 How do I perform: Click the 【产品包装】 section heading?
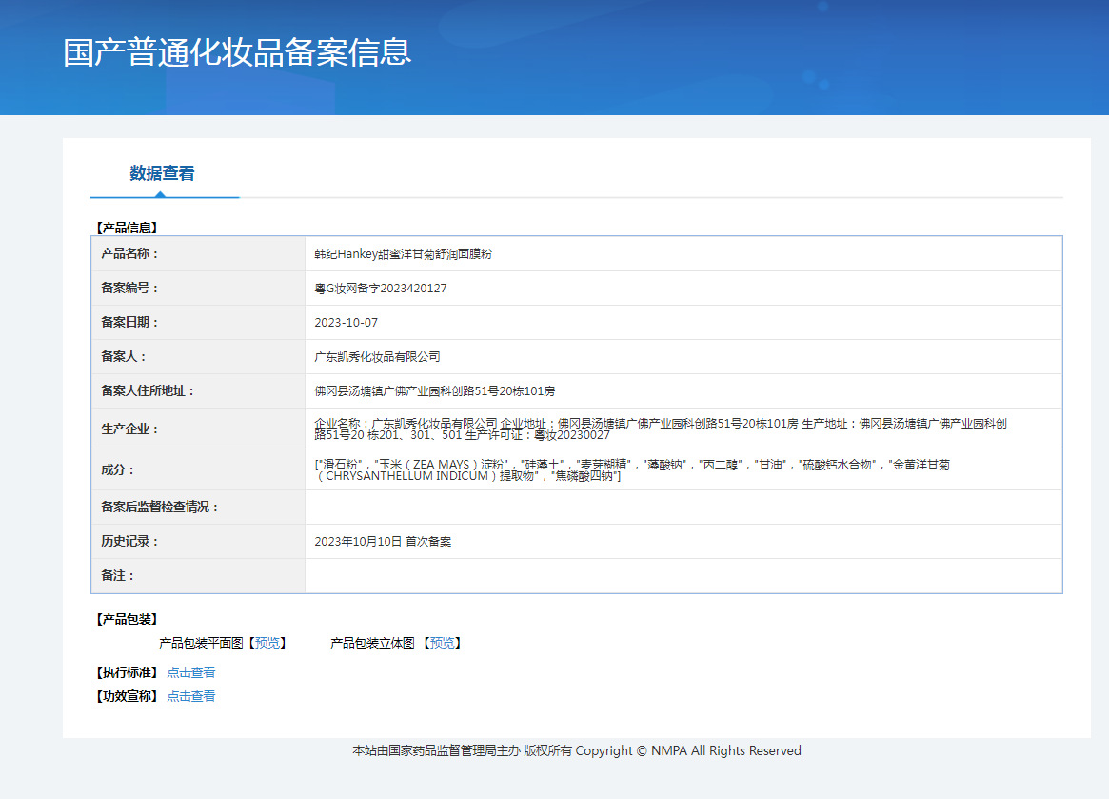[x=127, y=619]
